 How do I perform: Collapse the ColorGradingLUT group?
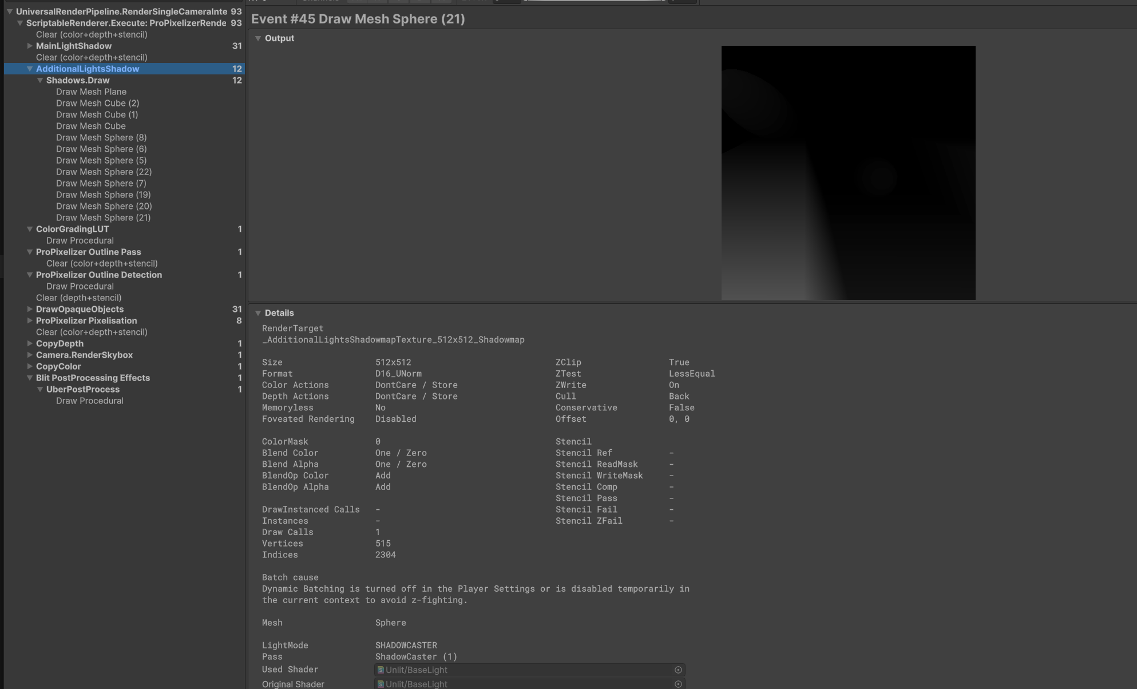(x=30, y=229)
